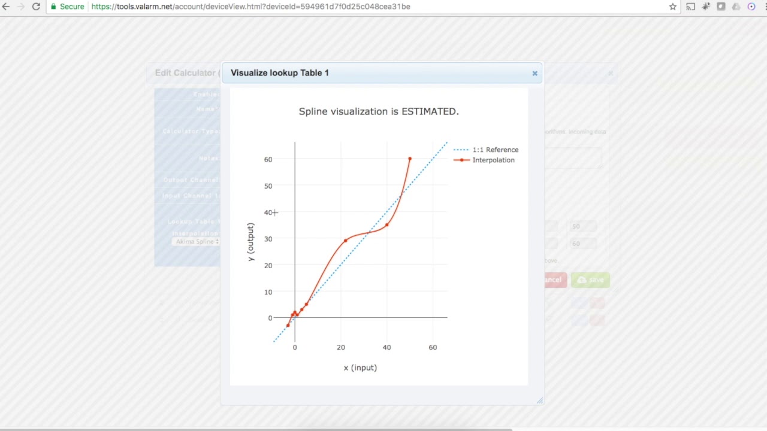767x431 pixels.
Task: Click the browser forward arrow
Action: point(22,7)
